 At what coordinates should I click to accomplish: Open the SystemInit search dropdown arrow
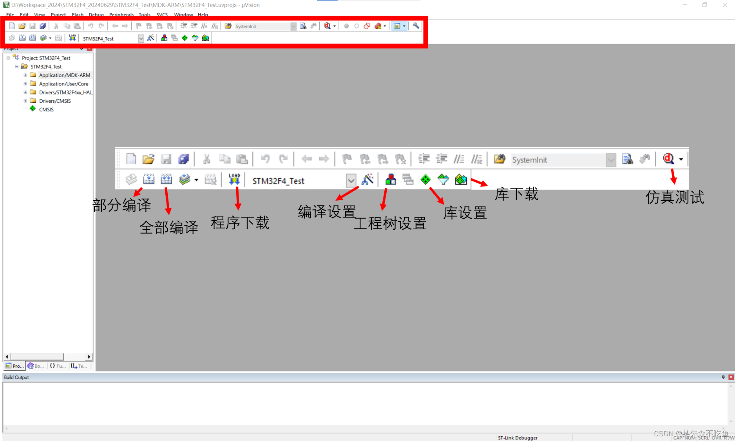pos(293,26)
